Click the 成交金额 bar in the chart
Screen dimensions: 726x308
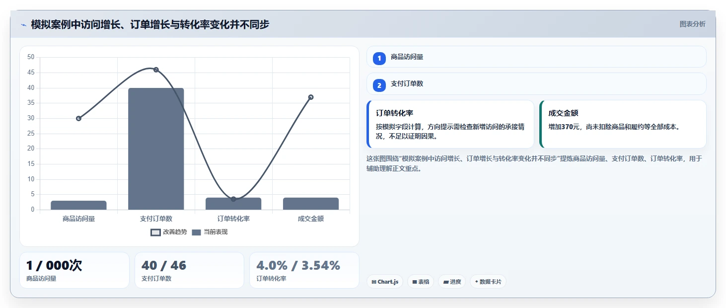[311, 204]
